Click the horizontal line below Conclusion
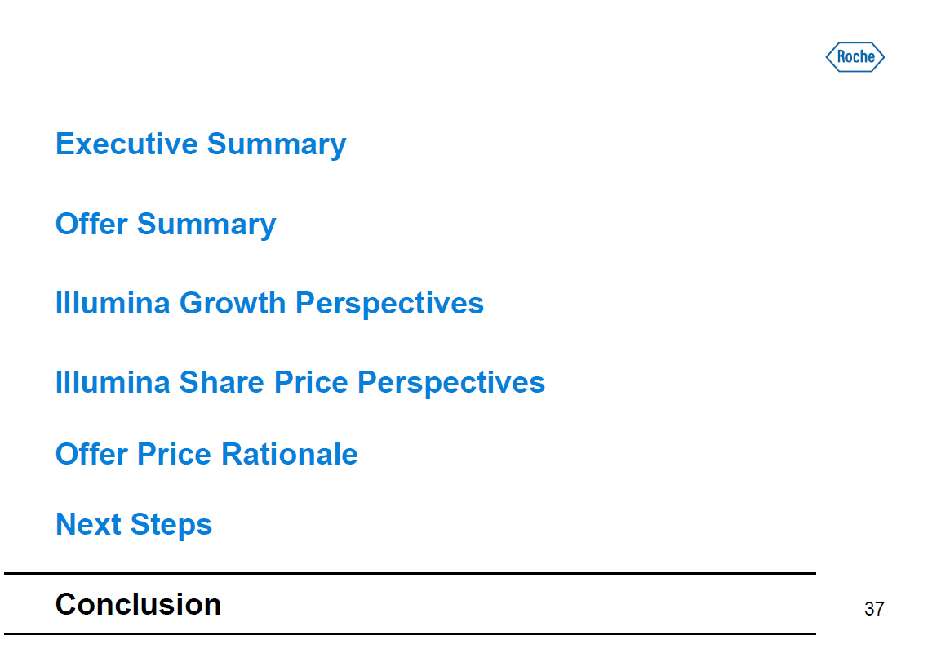932x658 pixels. tap(410, 634)
